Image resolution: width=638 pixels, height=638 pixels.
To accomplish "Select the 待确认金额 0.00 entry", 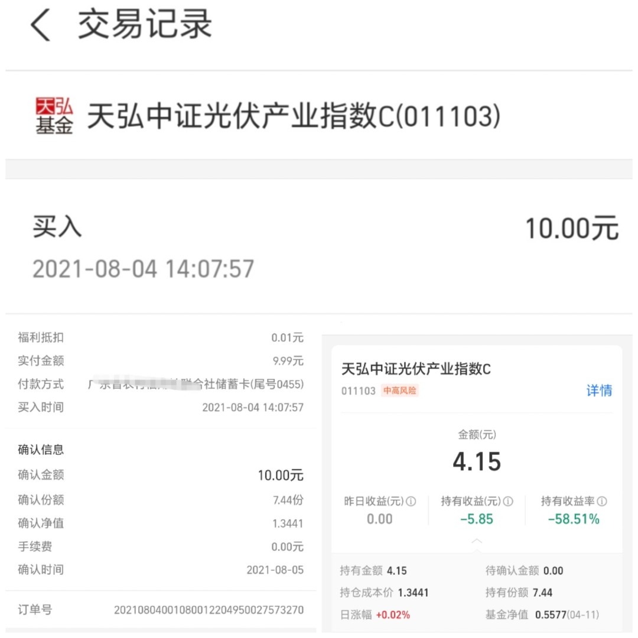I will (x=524, y=571).
